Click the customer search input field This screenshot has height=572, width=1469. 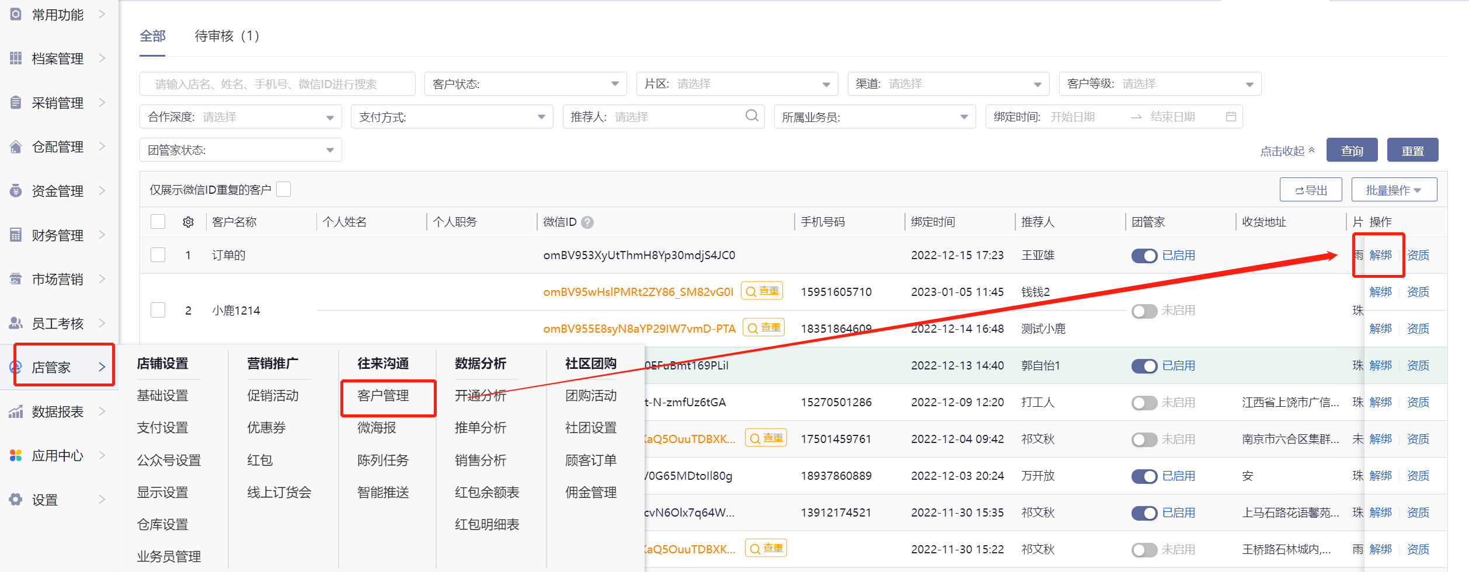pyautogui.click(x=277, y=84)
